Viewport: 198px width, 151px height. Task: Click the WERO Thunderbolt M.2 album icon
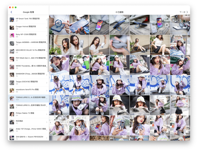coord(12,67)
